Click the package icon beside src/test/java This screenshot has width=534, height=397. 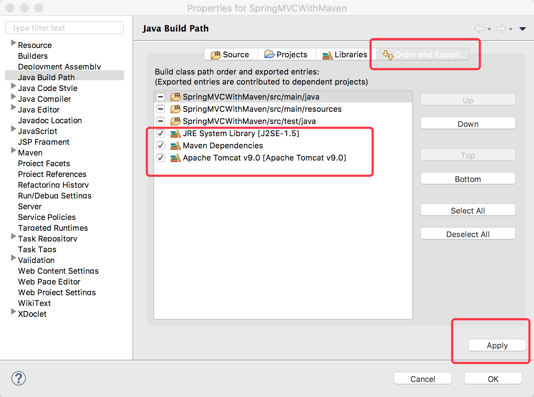175,121
